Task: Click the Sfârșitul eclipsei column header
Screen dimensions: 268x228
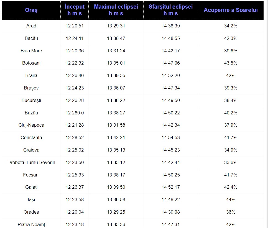Action: [x=170, y=10]
